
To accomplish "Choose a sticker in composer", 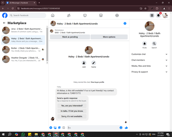I will click(59, 128).
